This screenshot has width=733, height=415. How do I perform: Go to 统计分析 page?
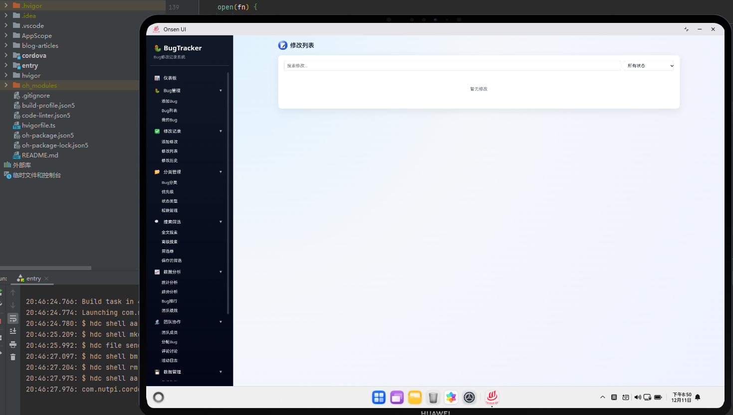coord(170,282)
